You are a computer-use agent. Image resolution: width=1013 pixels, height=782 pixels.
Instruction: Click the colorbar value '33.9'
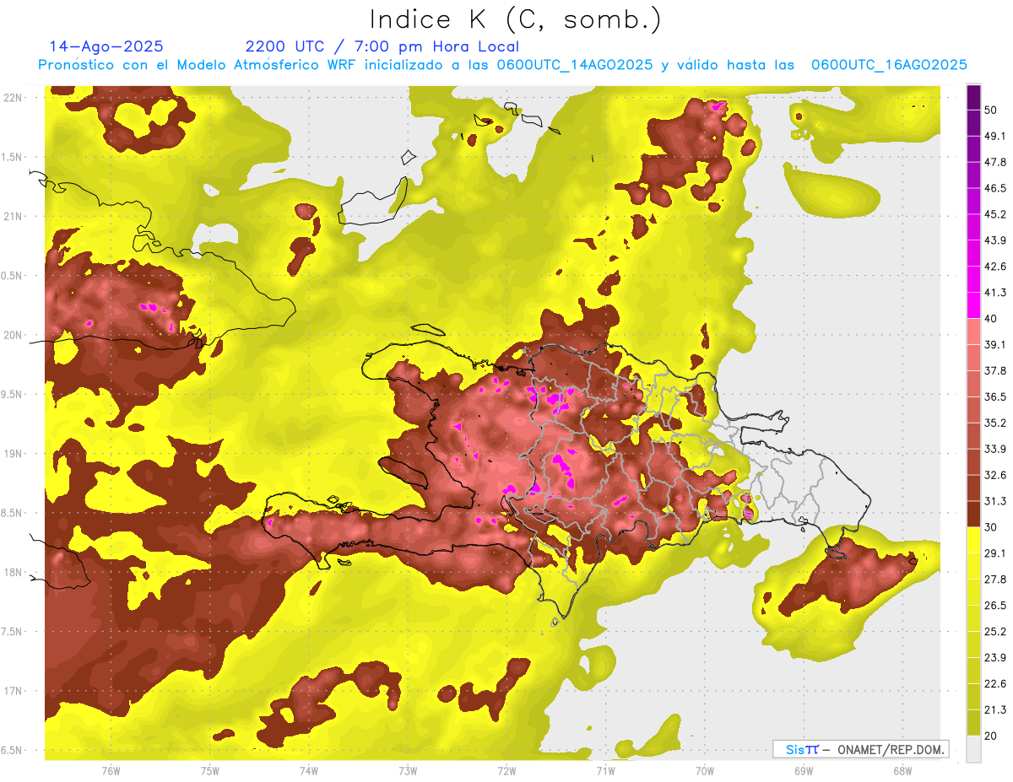pyautogui.click(x=995, y=449)
